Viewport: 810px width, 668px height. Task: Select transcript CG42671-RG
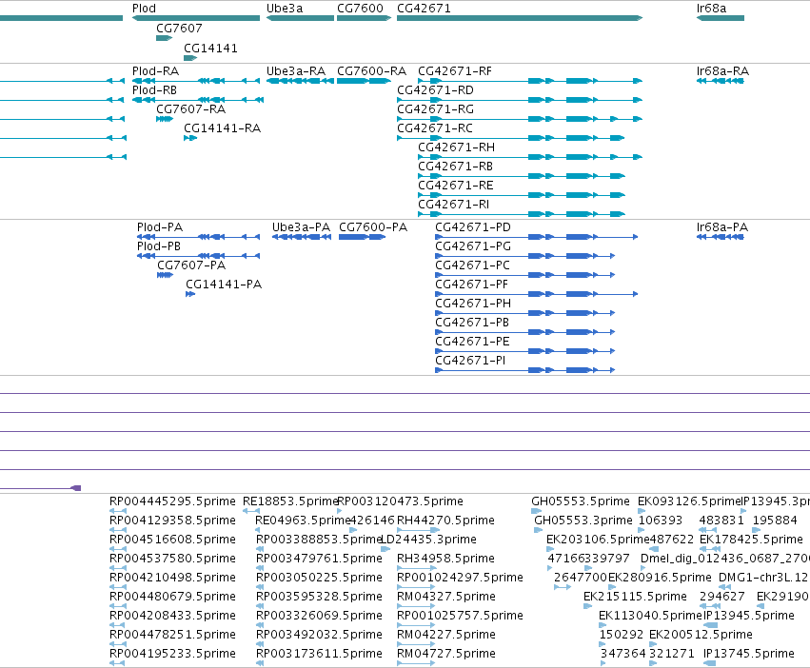click(520, 119)
